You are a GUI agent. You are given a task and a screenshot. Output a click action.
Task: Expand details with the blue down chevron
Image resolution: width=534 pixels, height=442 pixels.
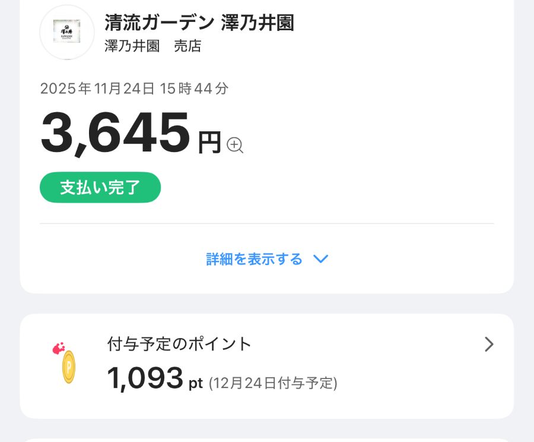(x=320, y=259)
